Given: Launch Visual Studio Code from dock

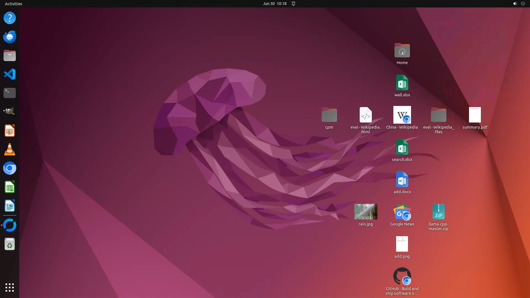Looking at the screenshot, I should click(x=10, y=74).
